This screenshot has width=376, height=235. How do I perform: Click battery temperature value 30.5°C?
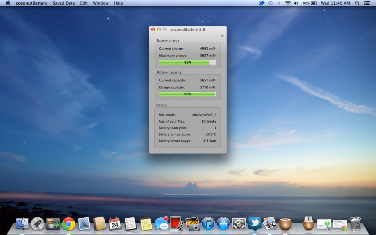click(x=211, y=134)
